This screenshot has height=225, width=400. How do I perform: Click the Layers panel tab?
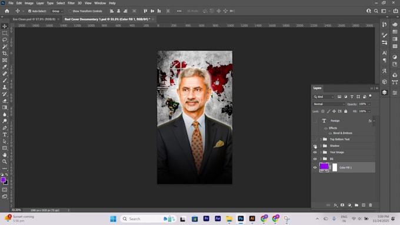pos(317,88)
